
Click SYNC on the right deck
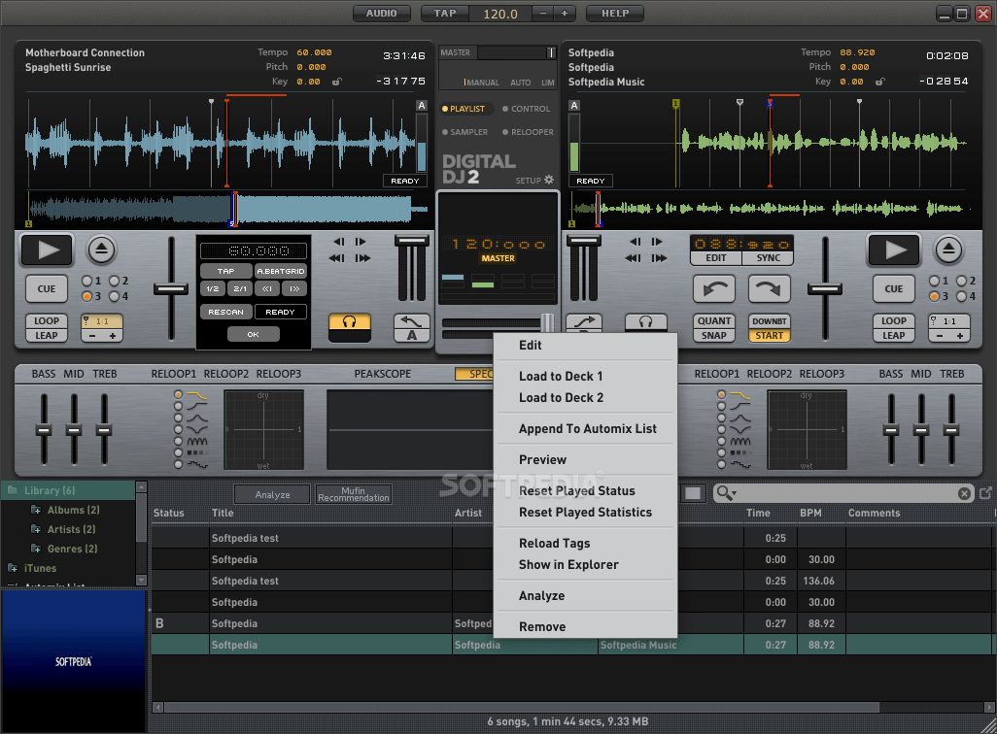pyautogui.click(x=768, y=258)
